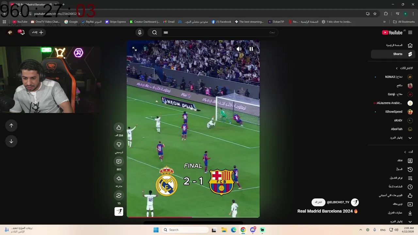Click the search magnifier button
The width and height of the screenshot is (418, 235).
point(154,32)
